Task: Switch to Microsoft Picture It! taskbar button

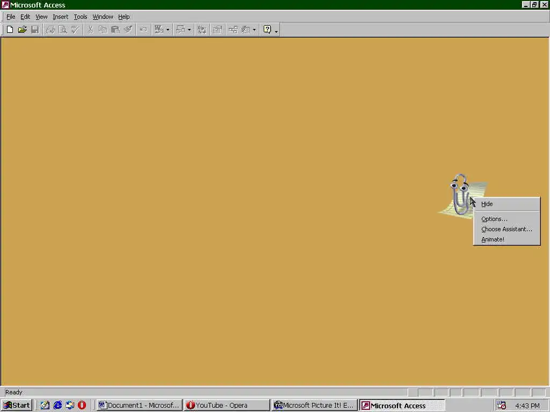Action: 314,406
